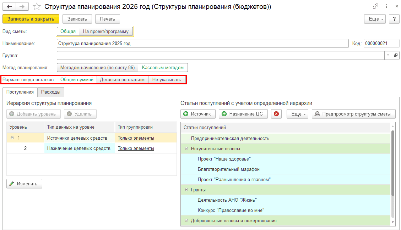Click "Только элементы" link for level 2
This screenshot has width=401, height=230.
[x=136, y=148]
